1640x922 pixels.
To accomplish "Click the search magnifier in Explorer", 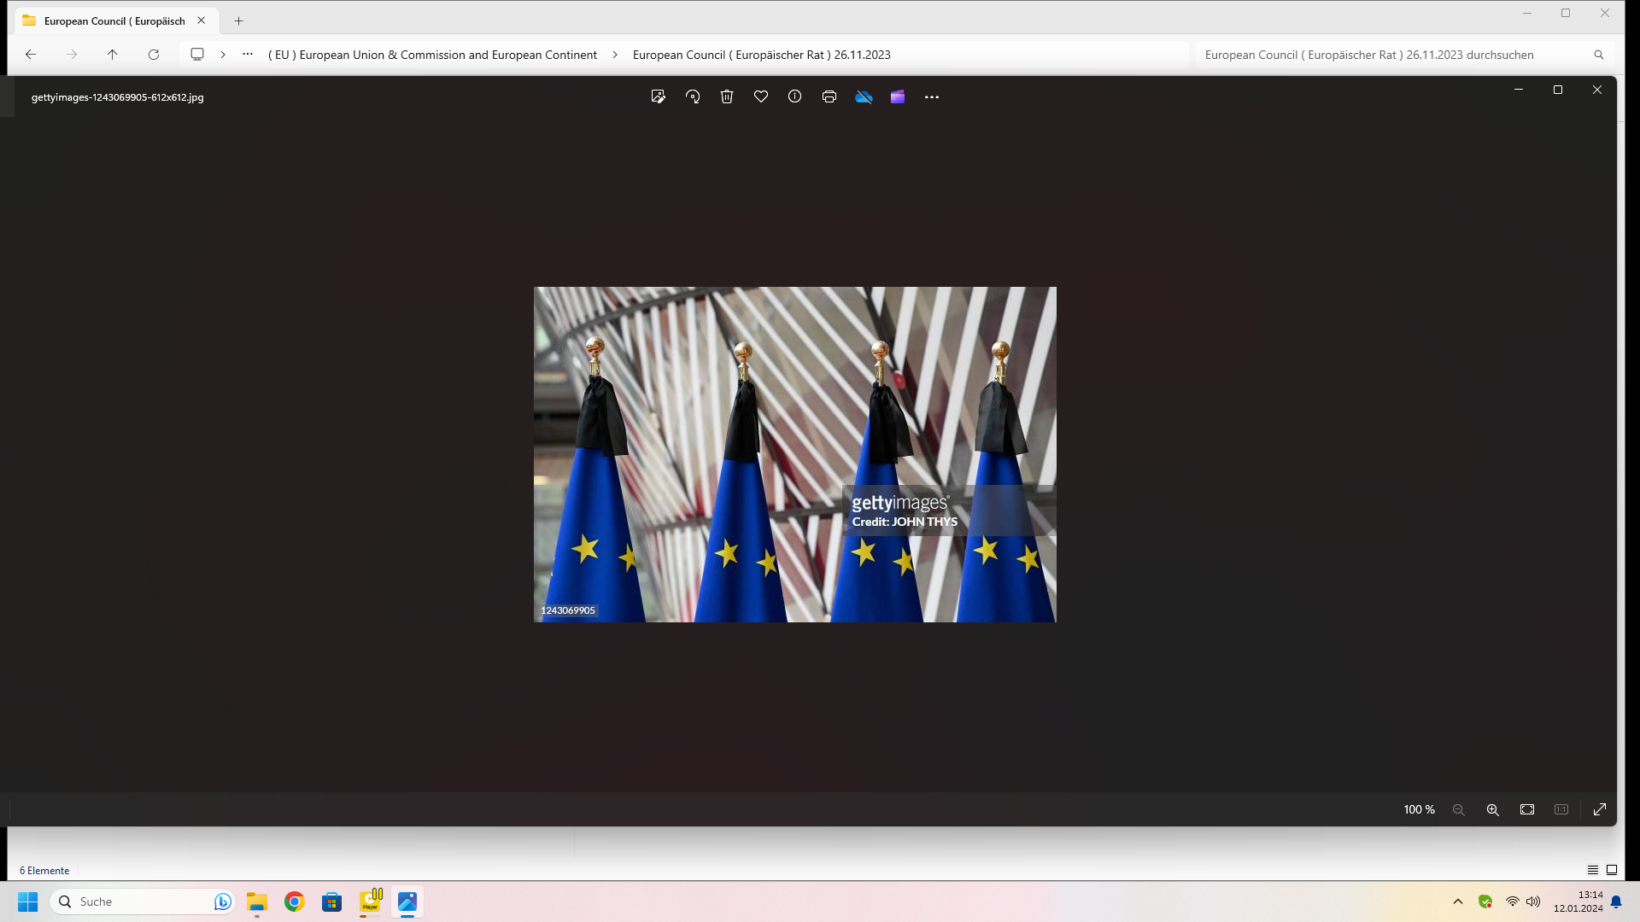I will (x=1599, y=55).
